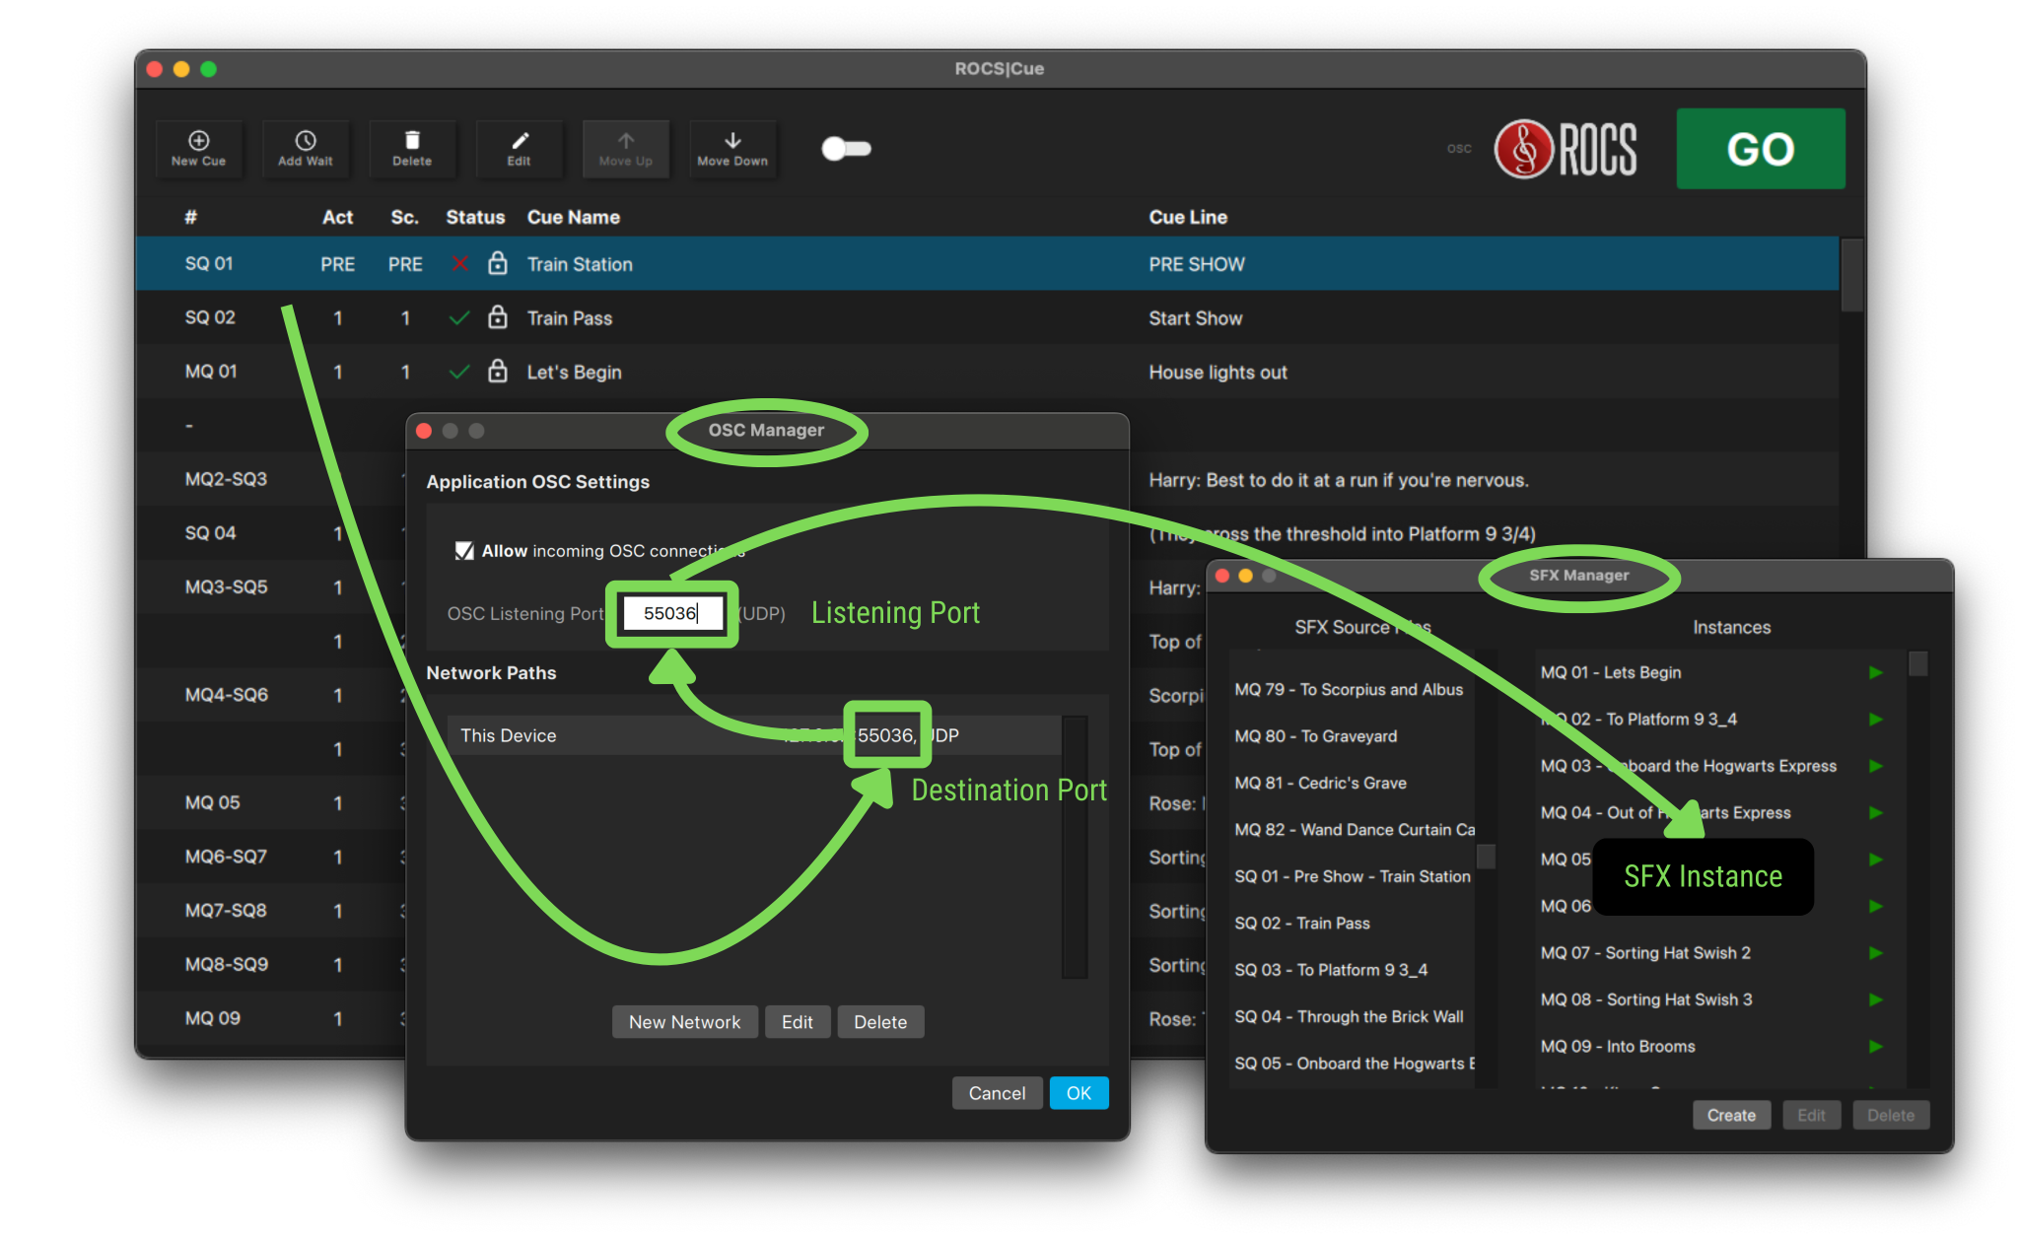
Task: Play the MQ 09 - Into Brooms instance
Action: tap(1876, 1046)
